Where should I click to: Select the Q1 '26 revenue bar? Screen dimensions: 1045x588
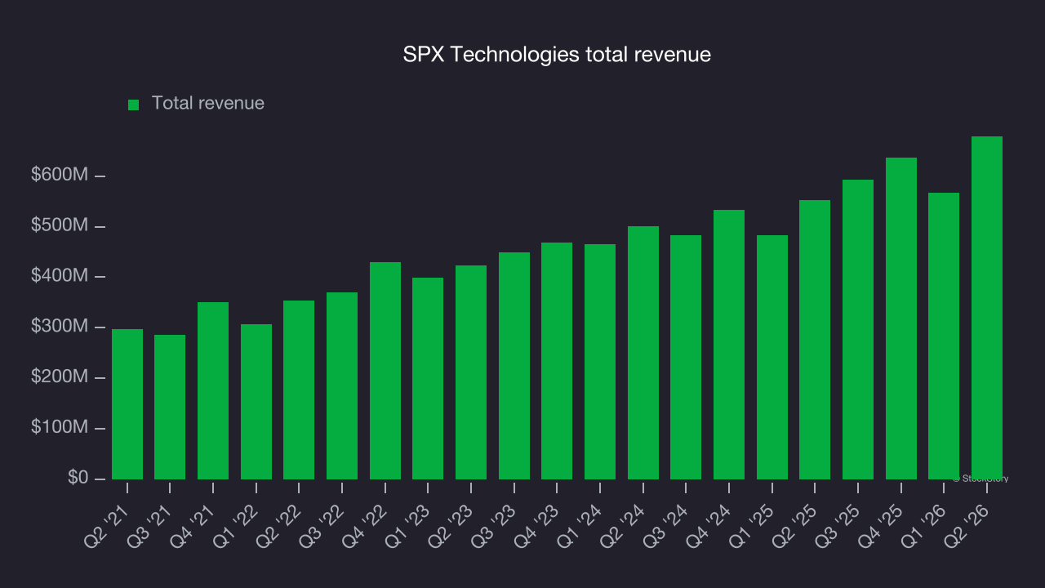click(944, 336)
